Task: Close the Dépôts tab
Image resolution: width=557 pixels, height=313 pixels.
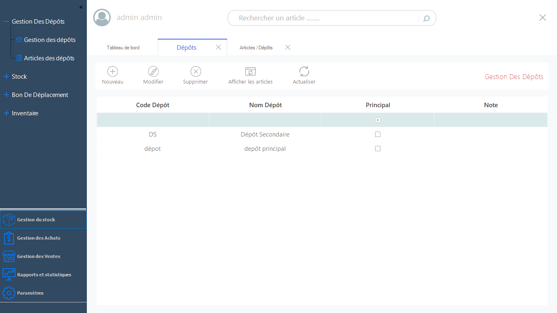Action: [219, 48]
